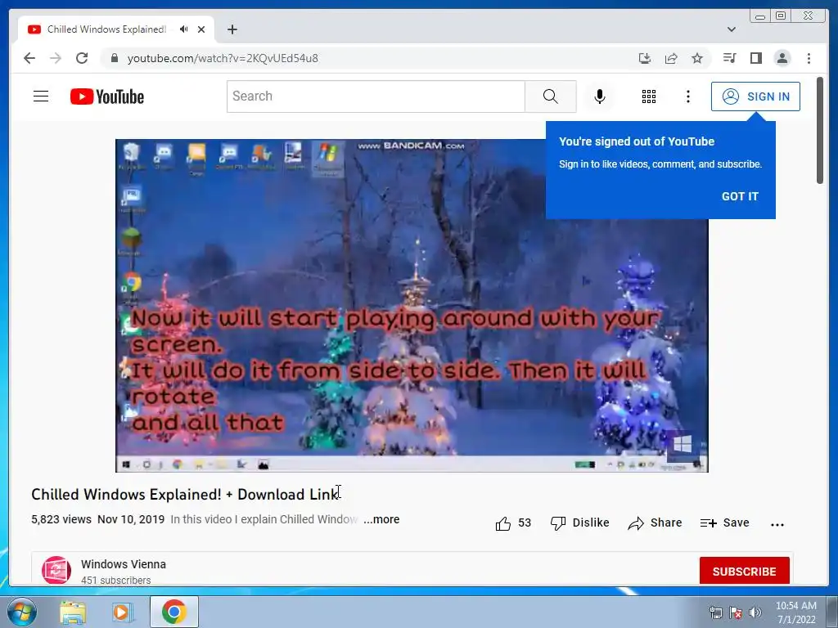
Task: Open Action Center flag tray icon
Action: pyautogui.click(x=736, y=612)
